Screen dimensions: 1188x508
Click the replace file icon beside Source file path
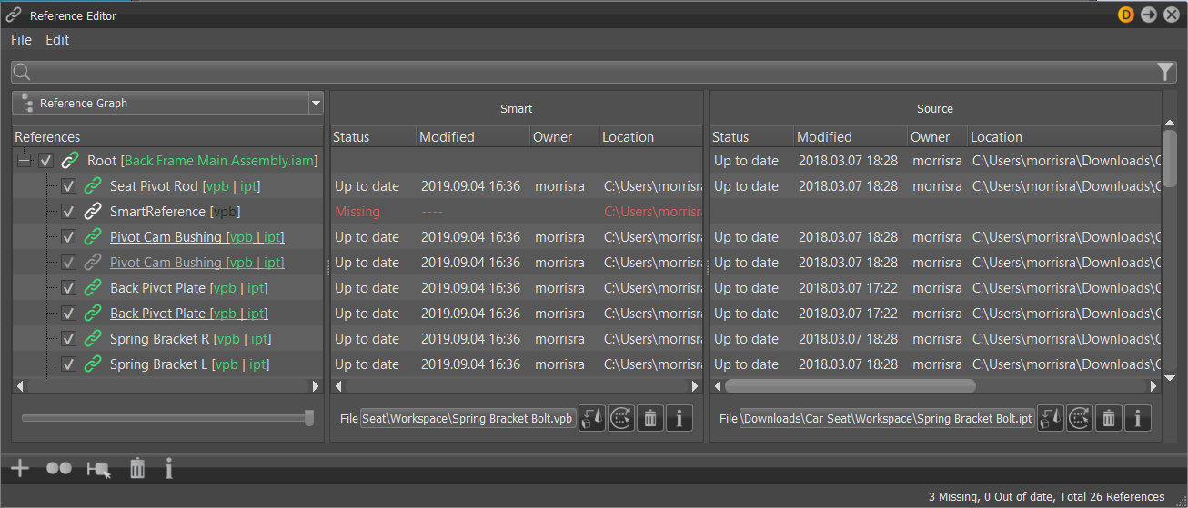point(1051,419)
